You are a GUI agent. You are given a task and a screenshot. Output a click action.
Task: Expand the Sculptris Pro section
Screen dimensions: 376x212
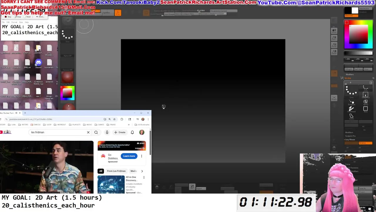coord(350,136)
